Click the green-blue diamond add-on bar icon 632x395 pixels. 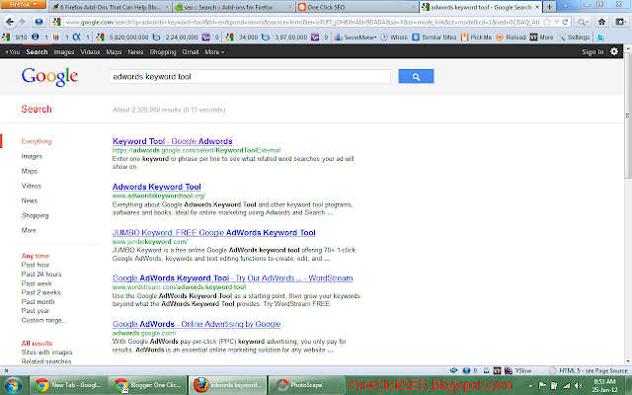coord(454,370)
